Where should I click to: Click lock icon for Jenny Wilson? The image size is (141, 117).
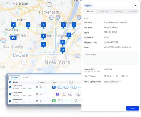tap(40, 94)
